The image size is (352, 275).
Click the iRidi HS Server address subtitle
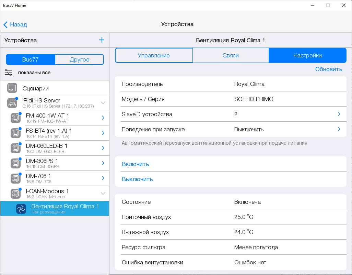[58, 106]
